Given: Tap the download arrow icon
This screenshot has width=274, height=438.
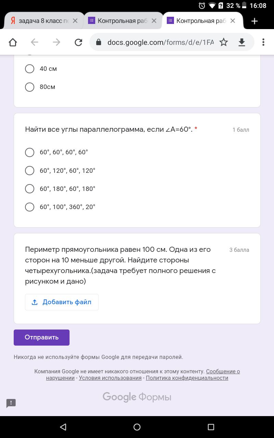Looking at the screenshot, I should [x=242, y=42].
